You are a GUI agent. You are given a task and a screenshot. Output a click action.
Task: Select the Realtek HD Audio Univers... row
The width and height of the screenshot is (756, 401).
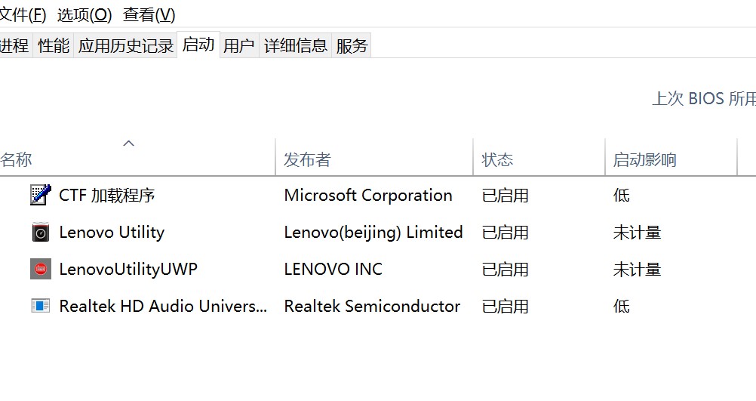tap(378, 306)
